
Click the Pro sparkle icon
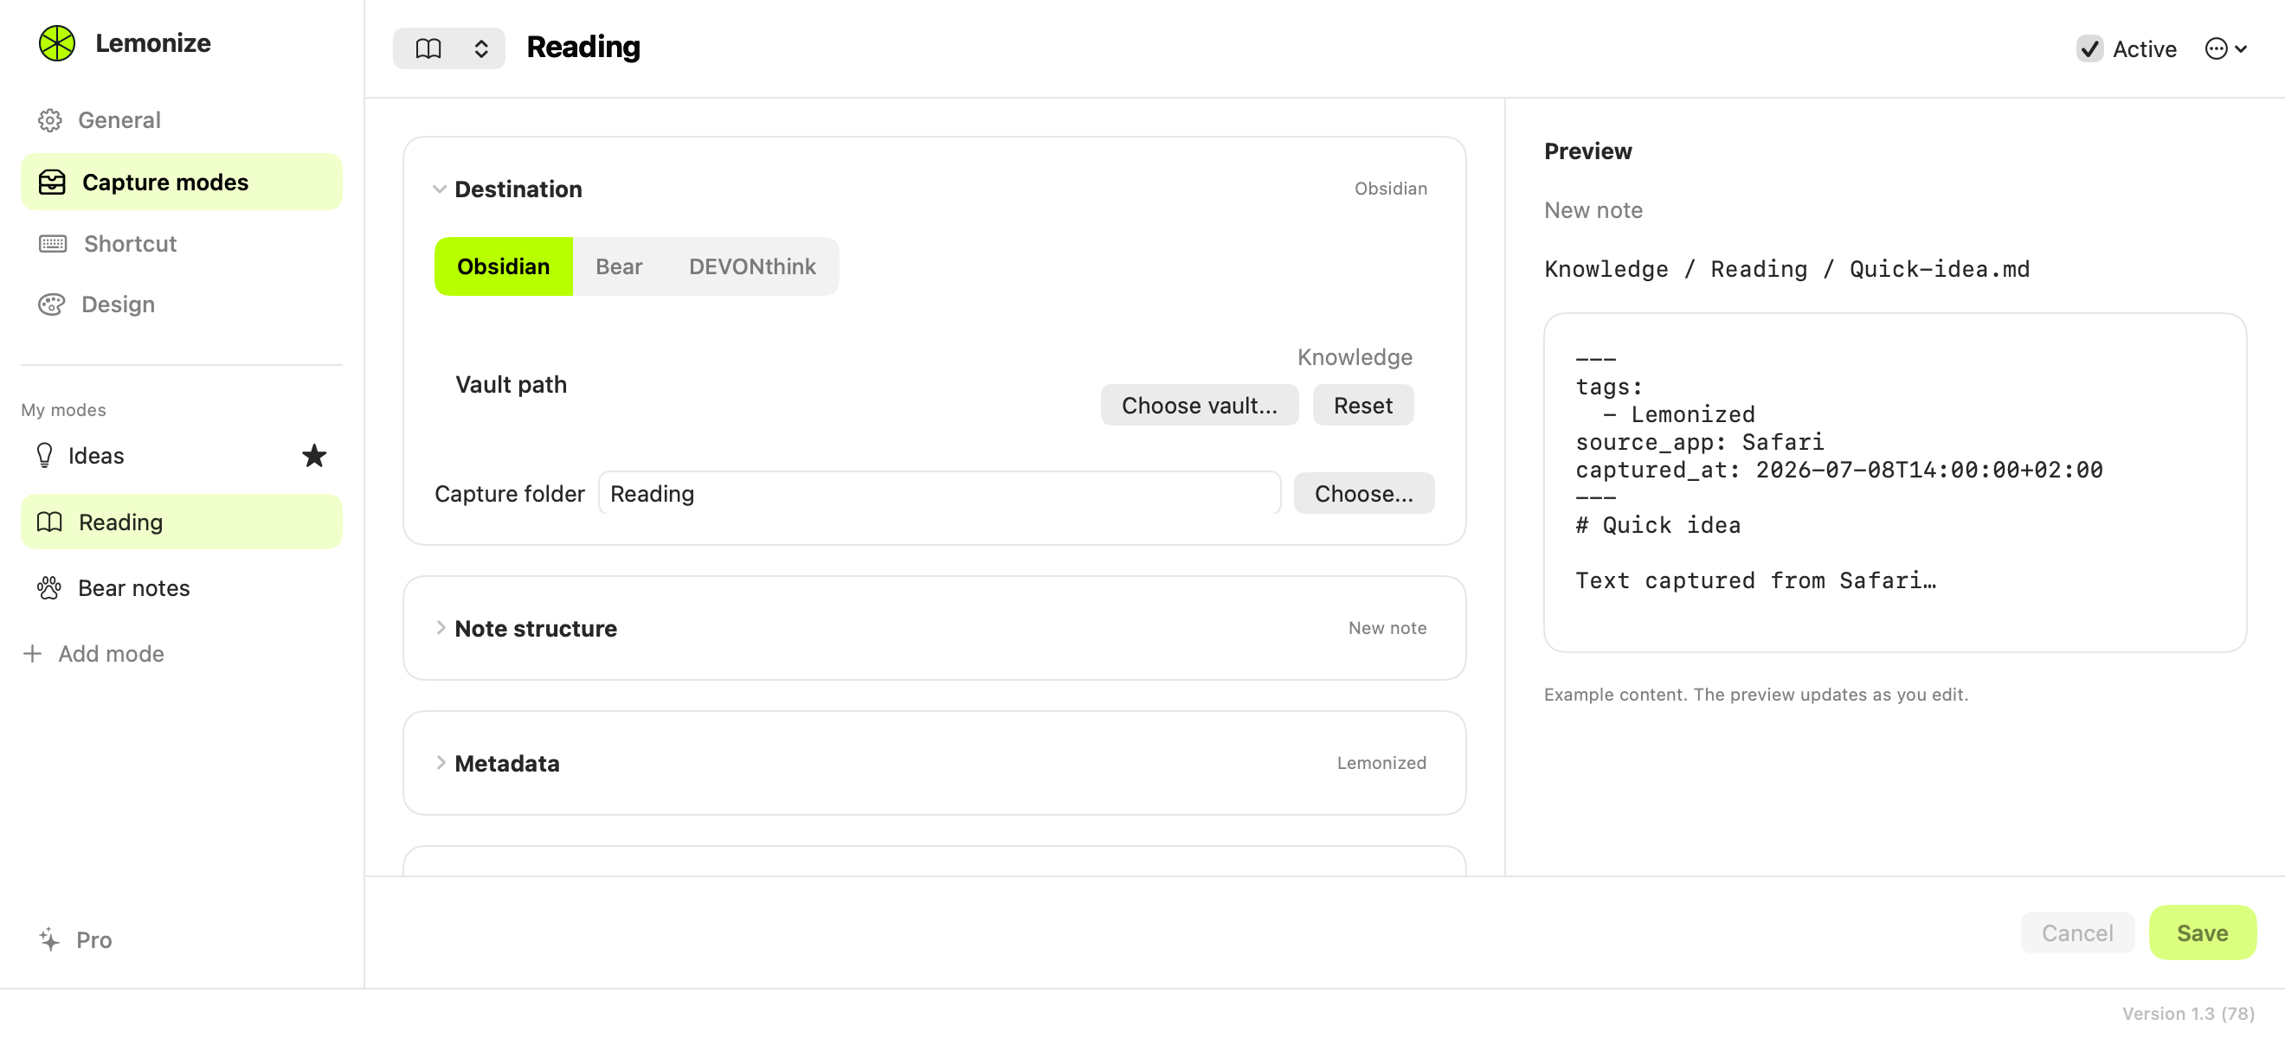(x=49, y=939)
